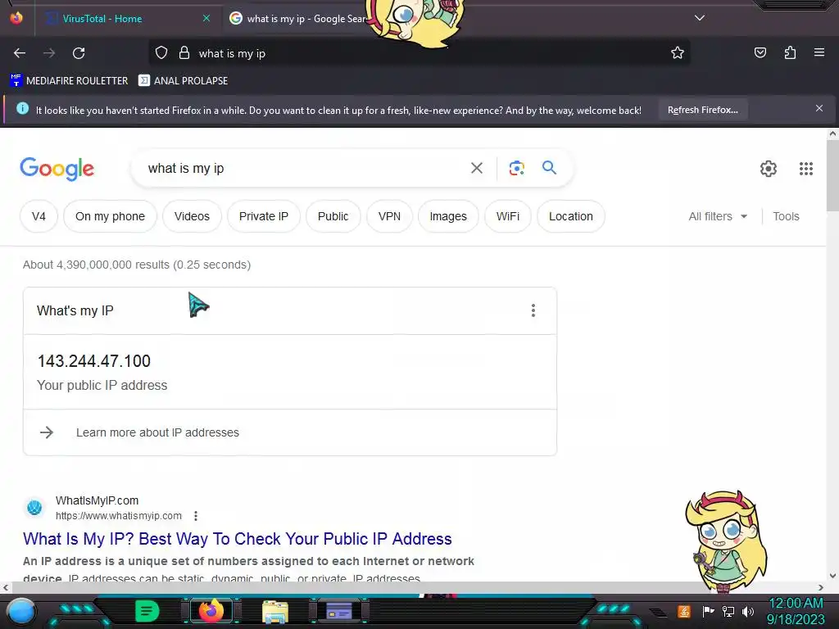Open Google settings gear icon
The height and width of the screenshot is (629, 839).
[769, 169]
